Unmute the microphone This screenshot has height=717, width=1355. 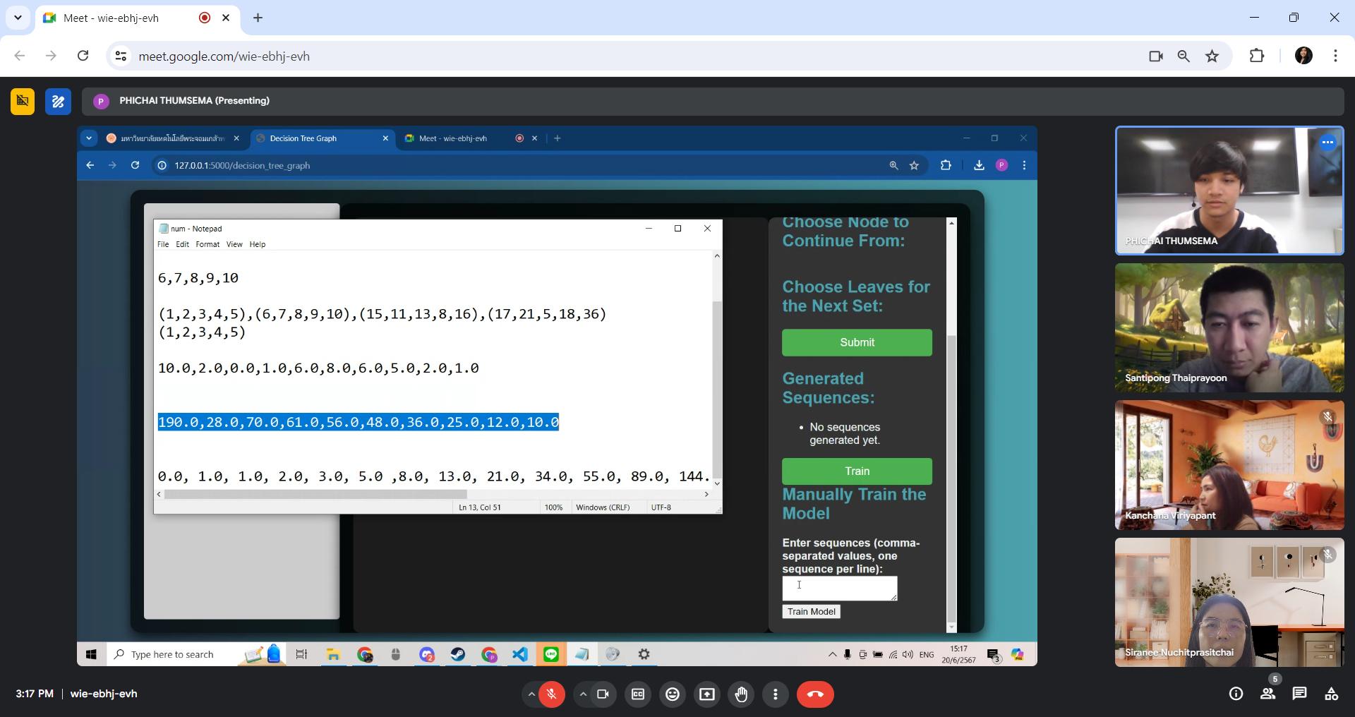[551, 694]
